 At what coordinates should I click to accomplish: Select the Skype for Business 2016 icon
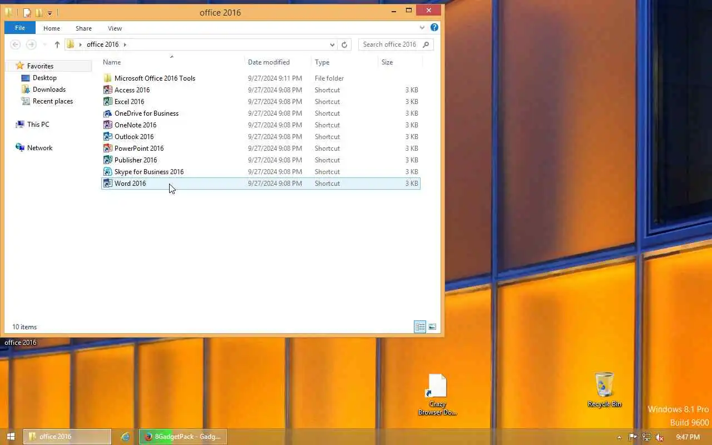108,171
